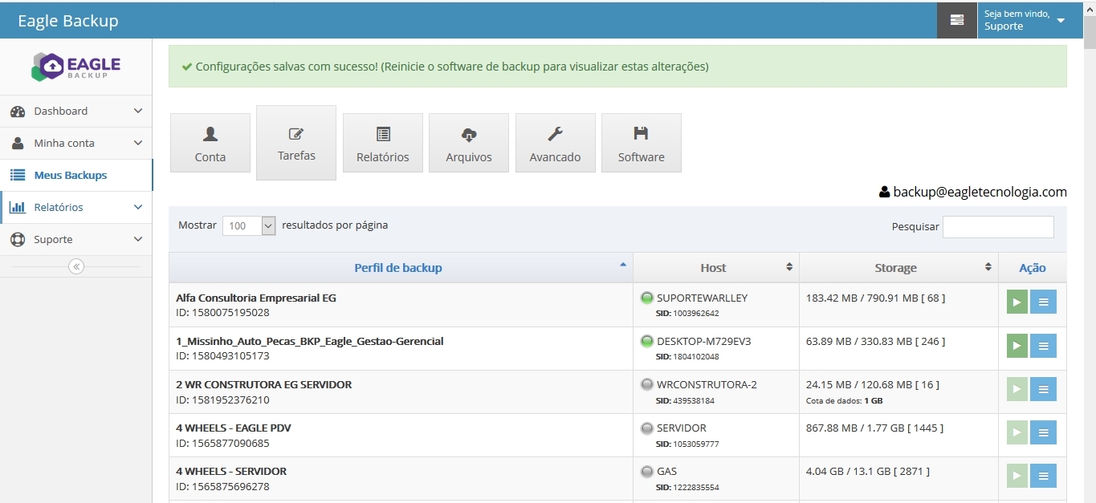Click the Dashboard gauge icon in sidebar
The width and height of the screenshot is (1096, 503).
point(17,112)
